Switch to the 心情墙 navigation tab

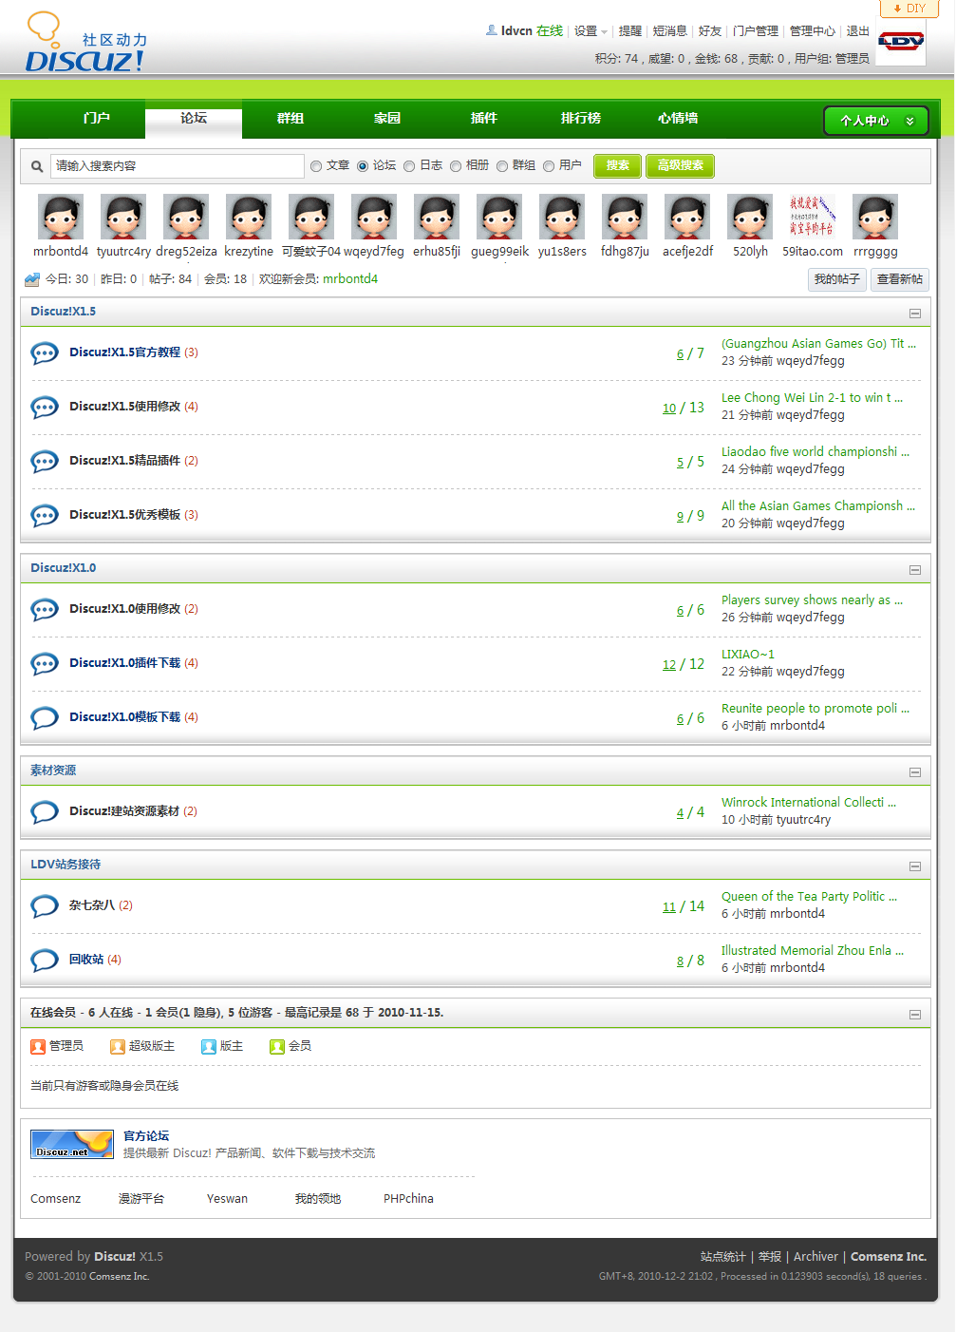tap(678, 119)
